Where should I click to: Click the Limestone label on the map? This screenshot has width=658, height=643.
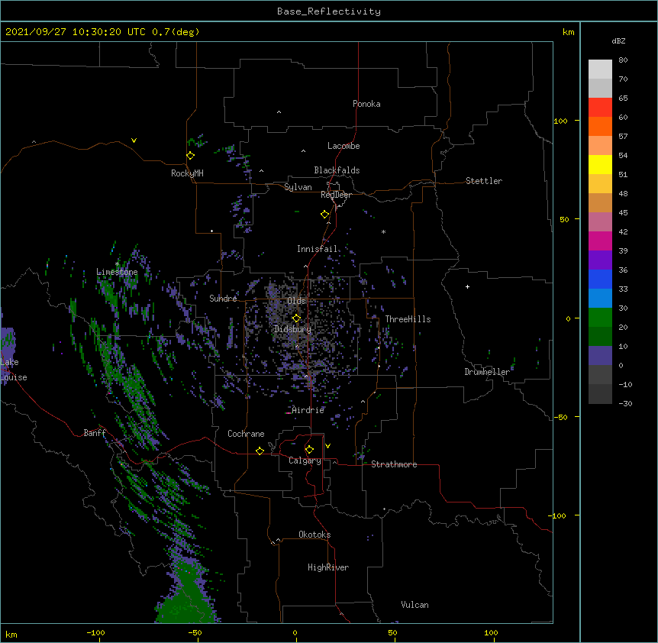(117, 272)
